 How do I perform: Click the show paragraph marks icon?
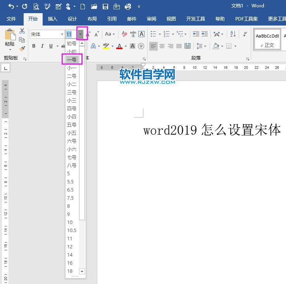click(x=245, y=34)
